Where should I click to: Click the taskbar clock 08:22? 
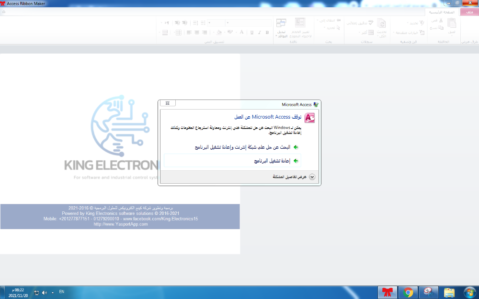click(x=18, y=290)
